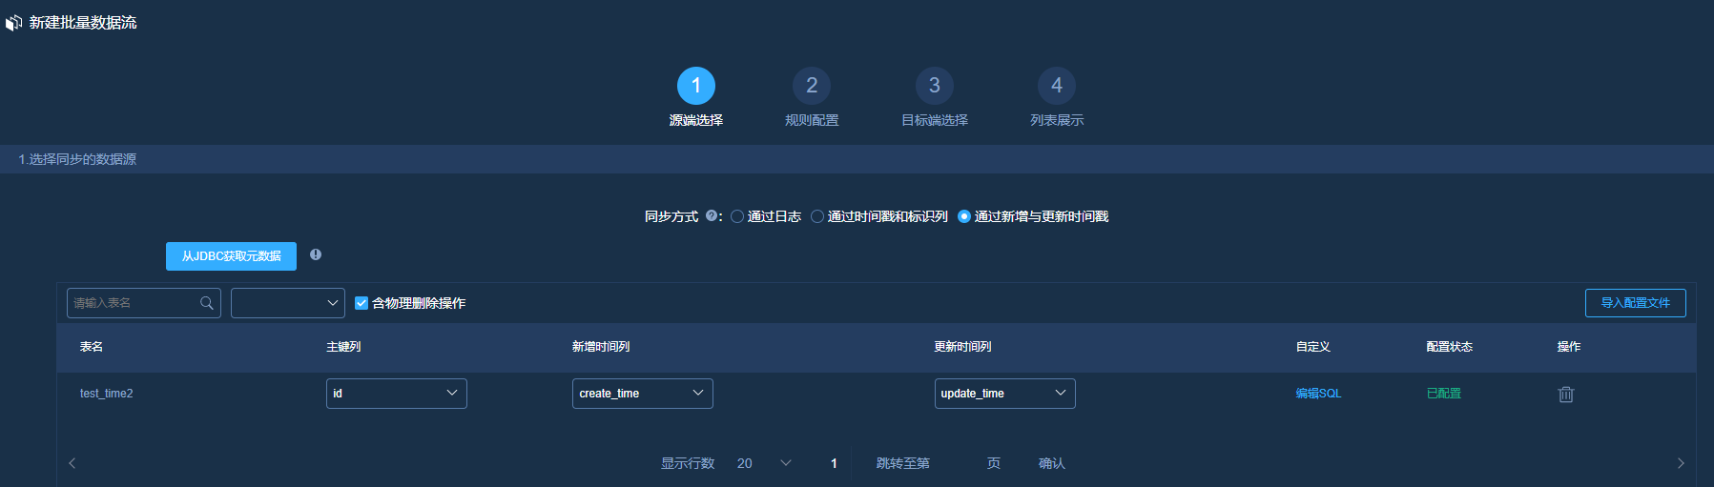Go to step 2 规则配置
The image size is (1714, 487).
click(811, 86)
